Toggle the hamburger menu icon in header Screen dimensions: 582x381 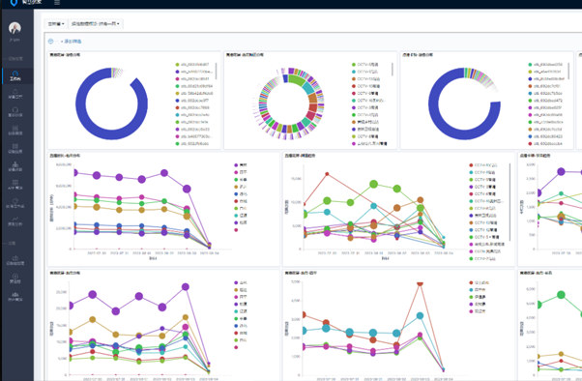pyautogui.click(x=57, y=3)
